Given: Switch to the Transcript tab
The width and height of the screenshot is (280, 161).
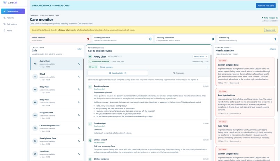Looking at the screenshot, I should (179, 73).
